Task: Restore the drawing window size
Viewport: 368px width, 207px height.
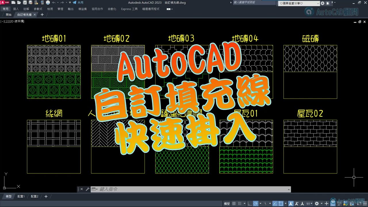Action: 360,22
